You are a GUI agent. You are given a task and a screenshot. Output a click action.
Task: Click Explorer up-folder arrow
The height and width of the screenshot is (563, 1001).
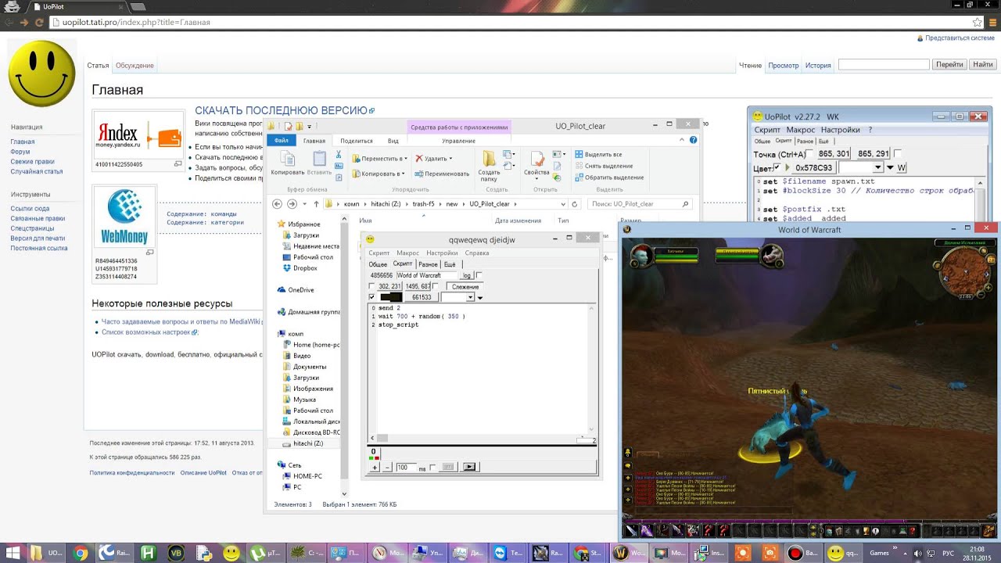tap(316, 204)
